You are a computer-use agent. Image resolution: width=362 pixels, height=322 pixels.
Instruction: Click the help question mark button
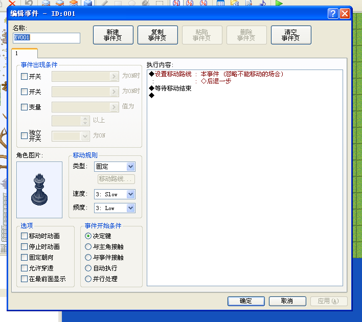coord(333,14)
